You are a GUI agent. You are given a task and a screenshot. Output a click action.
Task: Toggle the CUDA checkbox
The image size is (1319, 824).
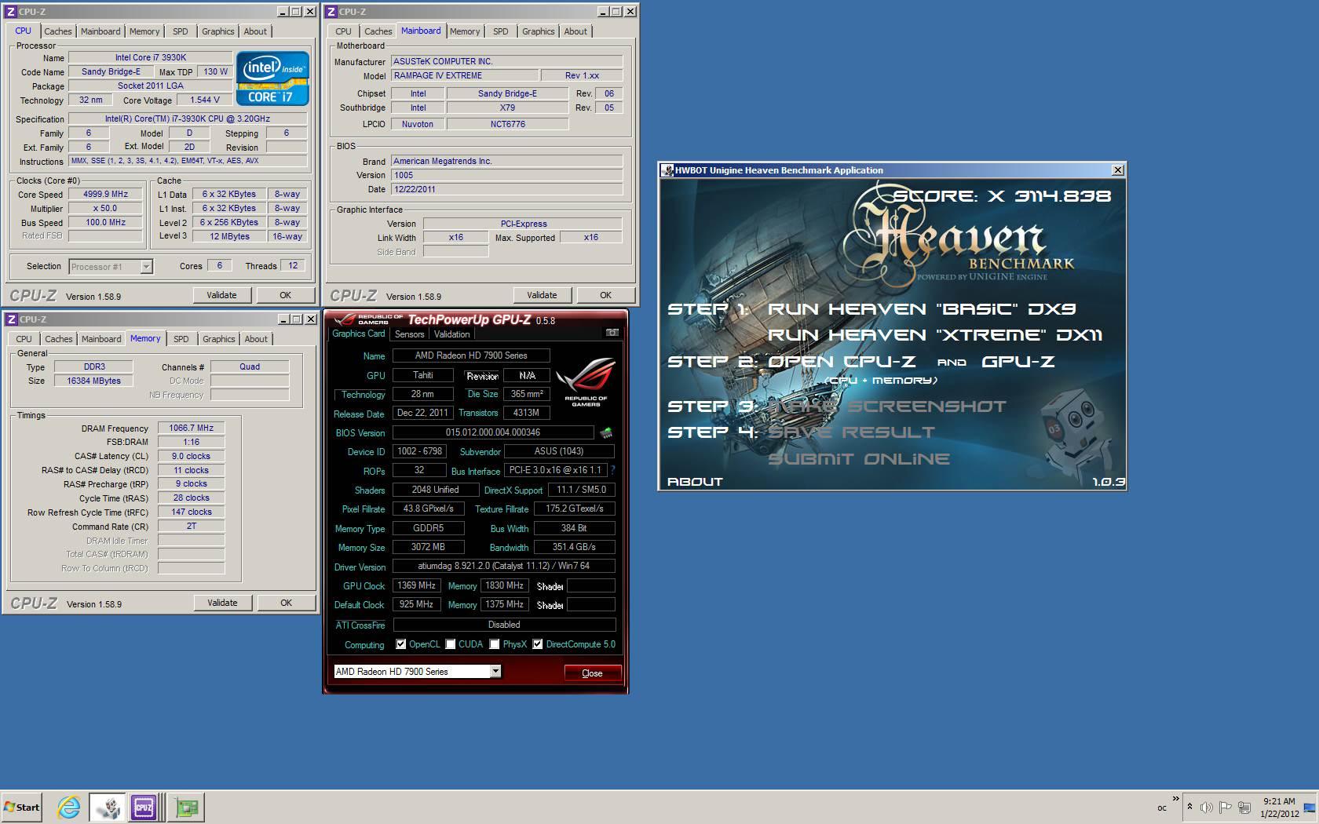coord(451,644)
